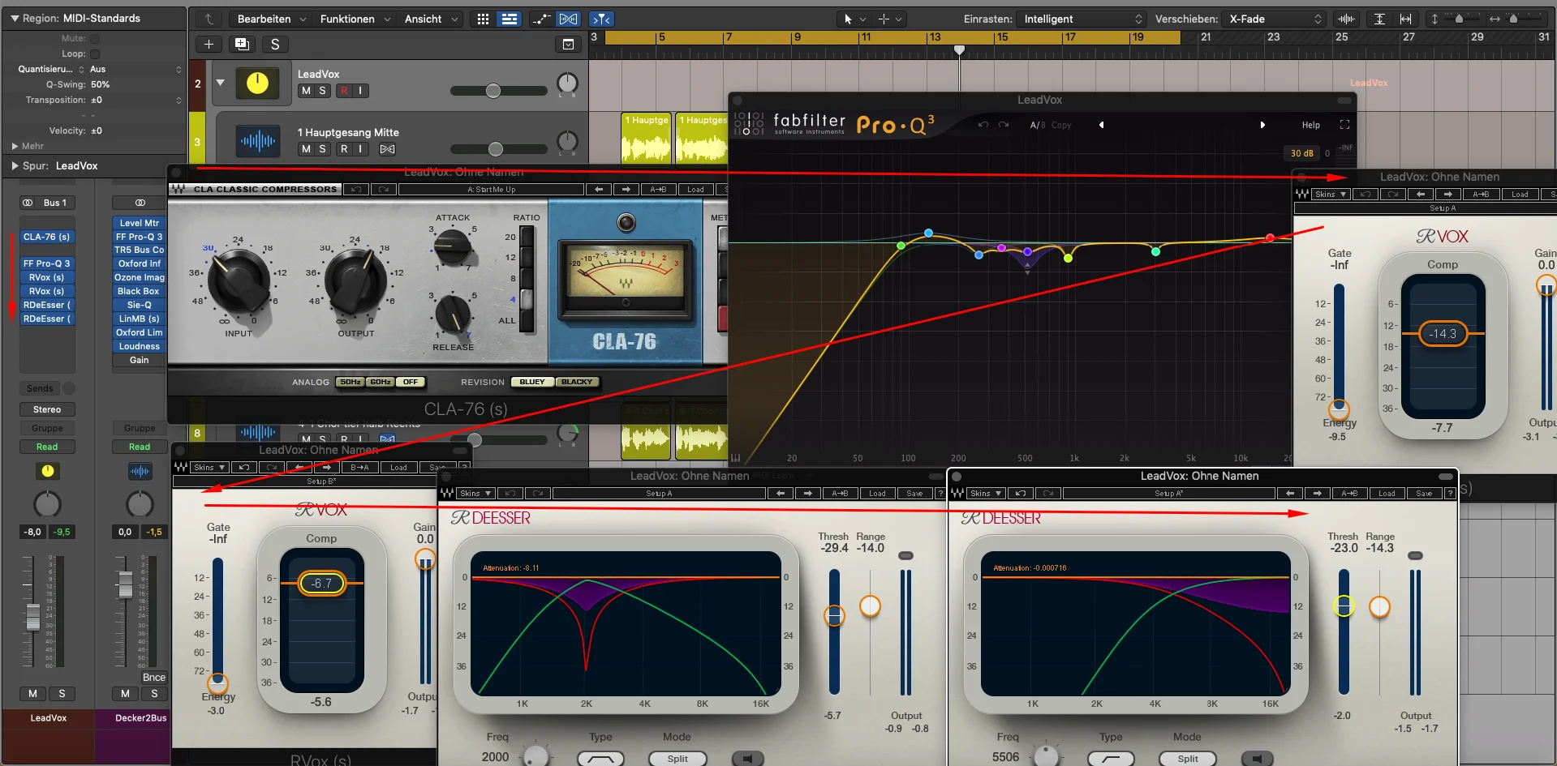This screenshot has height=766, width=1557.
Task: Show the automation curve icon
Action: coord(541,19)
